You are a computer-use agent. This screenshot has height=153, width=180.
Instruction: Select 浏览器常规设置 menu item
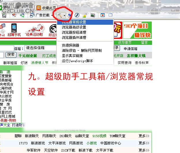pyautogui.click(x=74, y=22)
